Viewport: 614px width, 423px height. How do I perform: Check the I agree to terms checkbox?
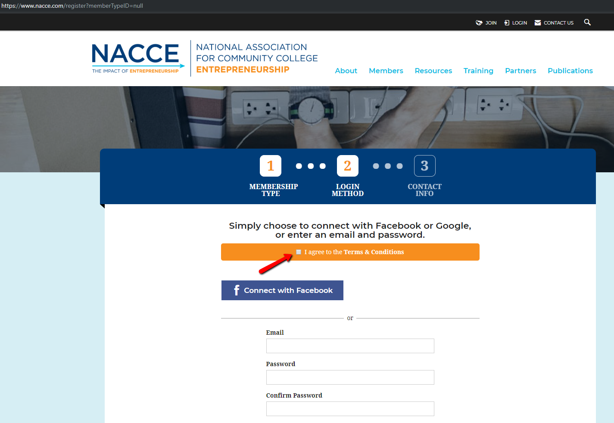click(x=299, y=252)
